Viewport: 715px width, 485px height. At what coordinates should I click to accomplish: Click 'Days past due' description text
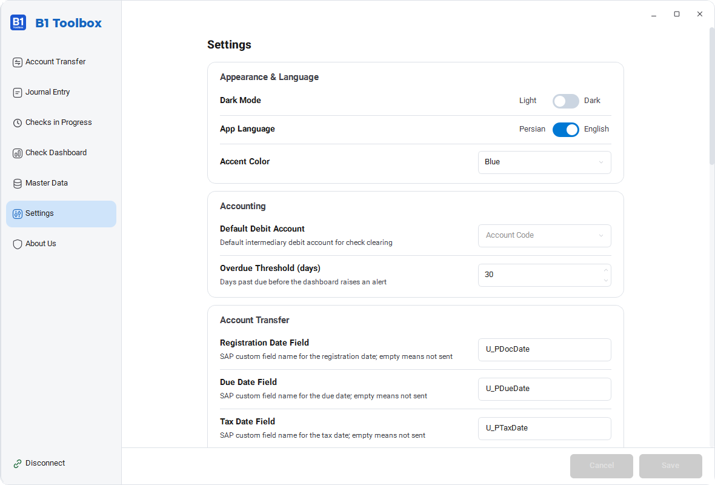pos(303,282)
